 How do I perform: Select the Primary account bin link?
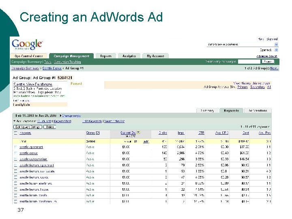243,87
